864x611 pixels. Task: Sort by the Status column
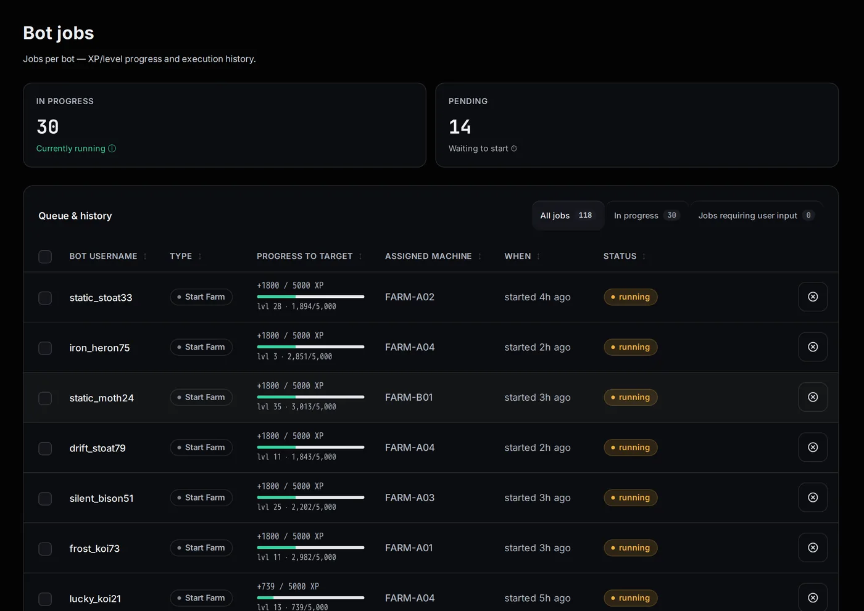tap(625, 256)
